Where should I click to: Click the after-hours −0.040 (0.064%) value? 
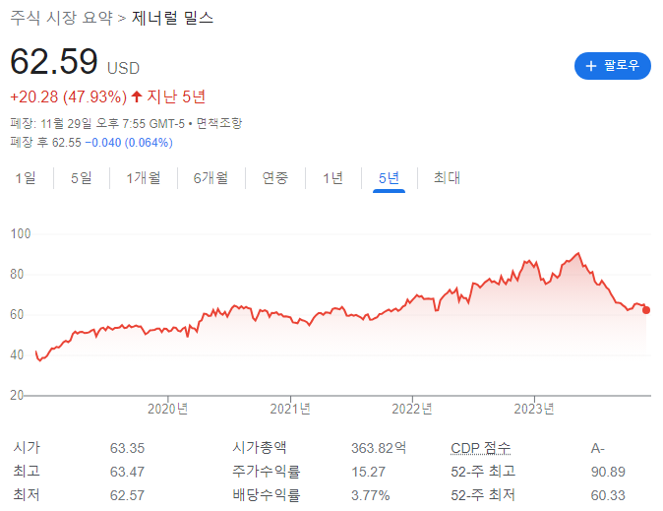coord(129,143)
